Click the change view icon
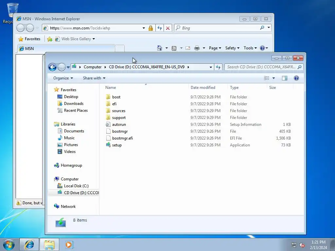The height and width of the screenshot is (251, 335). point(266,78)
